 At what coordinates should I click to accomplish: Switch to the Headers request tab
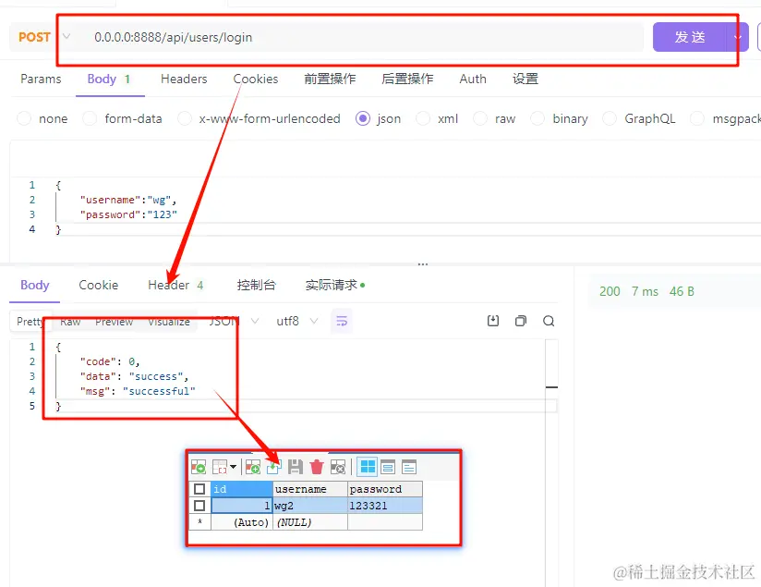[184, 79]
